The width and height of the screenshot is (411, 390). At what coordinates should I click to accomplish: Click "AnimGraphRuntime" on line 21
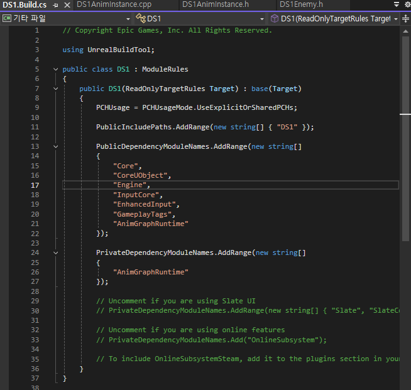coord(150,224)
